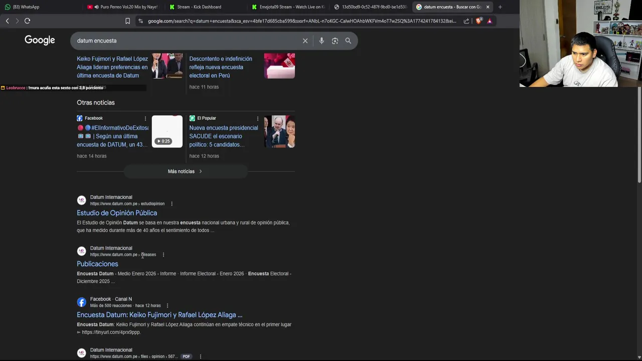Click the page vertical scrollbar

click(639, 135)
